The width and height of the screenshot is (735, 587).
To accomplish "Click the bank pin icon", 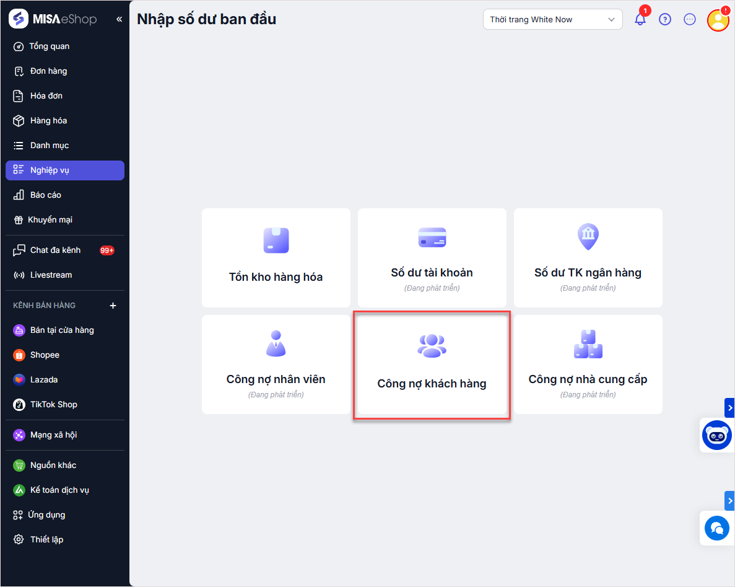I will [x=588, y=237].
